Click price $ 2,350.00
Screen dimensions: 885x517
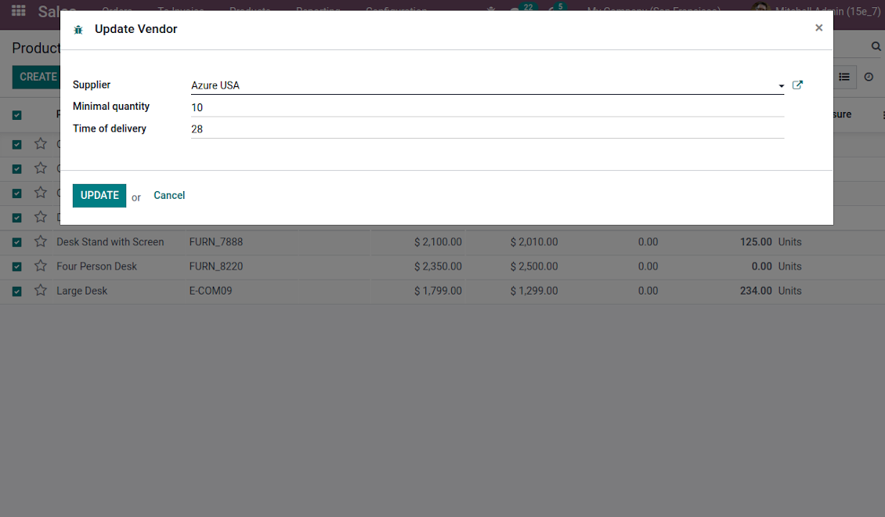pos(438,266)
